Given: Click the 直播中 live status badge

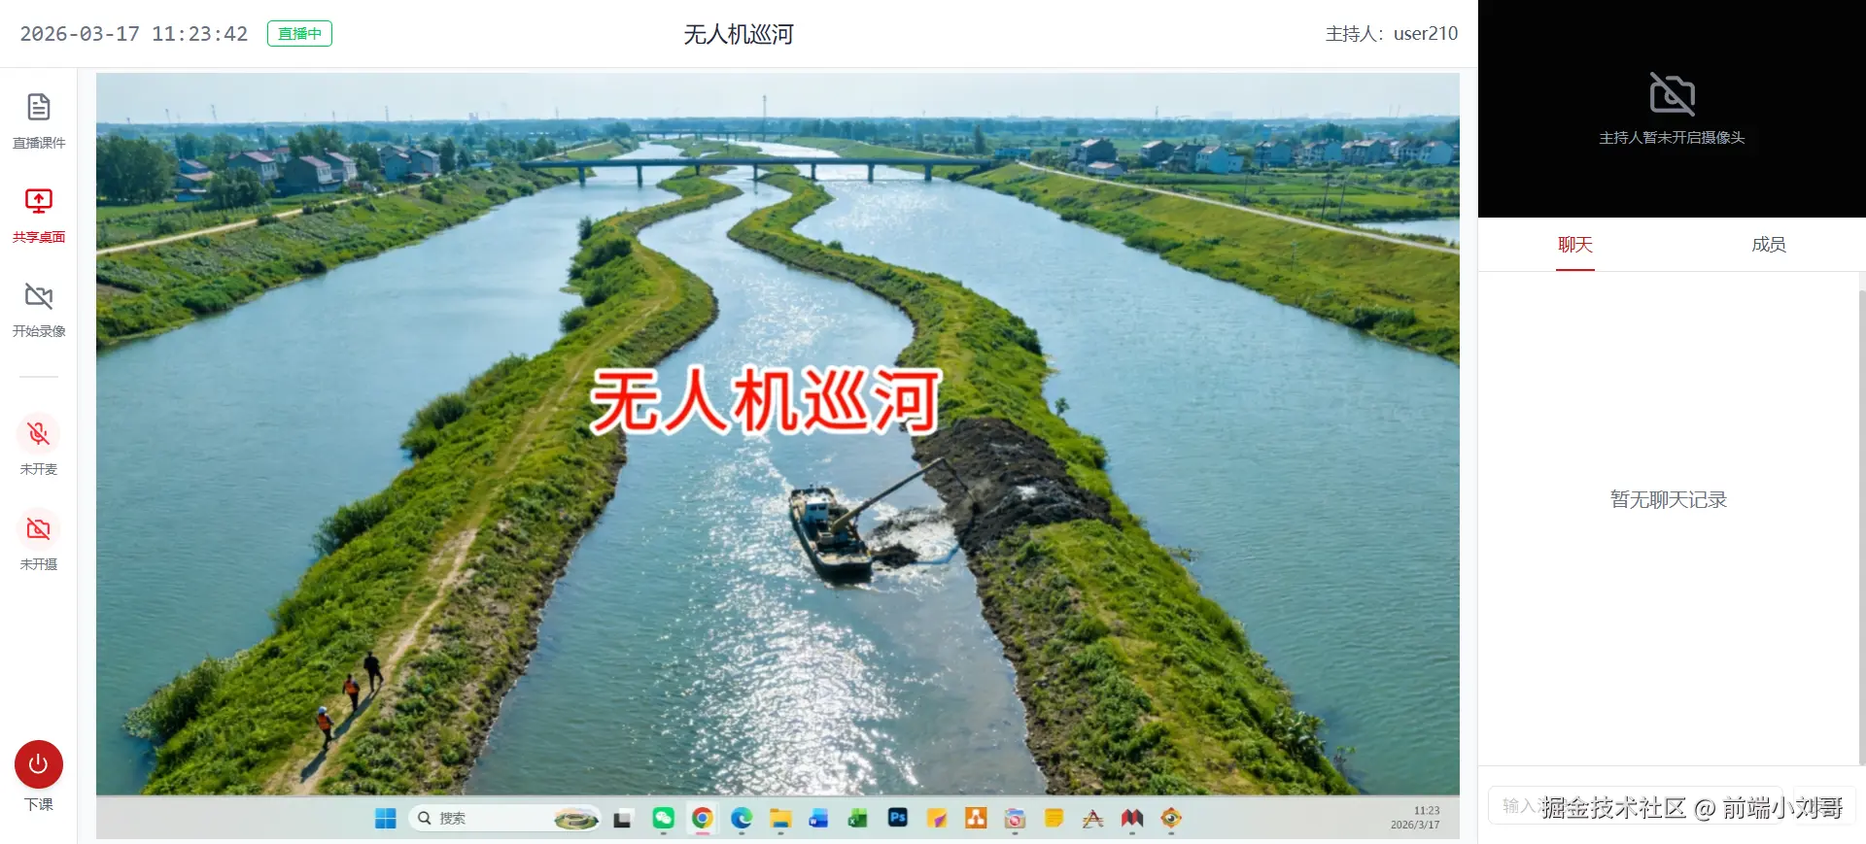Looking at the screenshot, I should pyautogui.click(x=299, y=34).
